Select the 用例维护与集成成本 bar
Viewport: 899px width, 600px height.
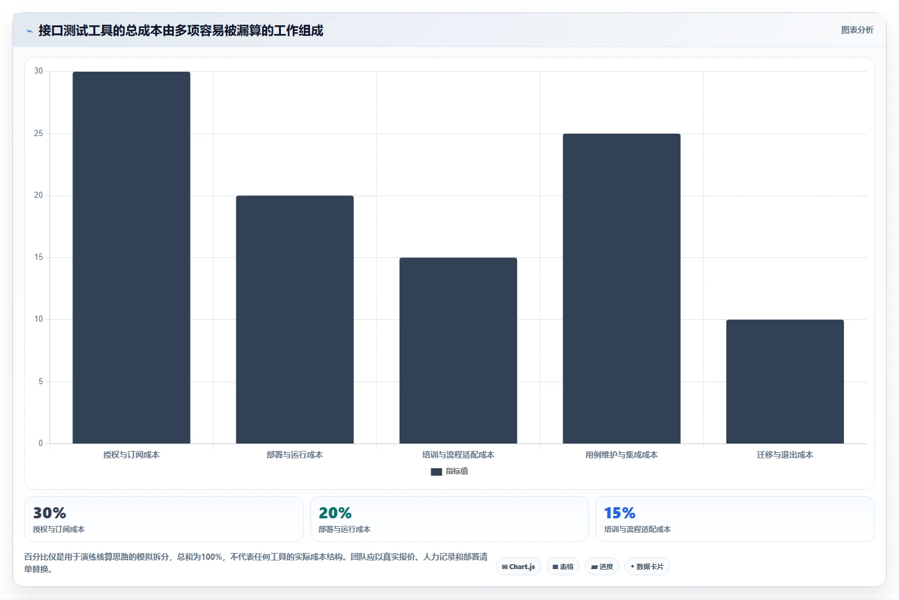click(621, 288)
